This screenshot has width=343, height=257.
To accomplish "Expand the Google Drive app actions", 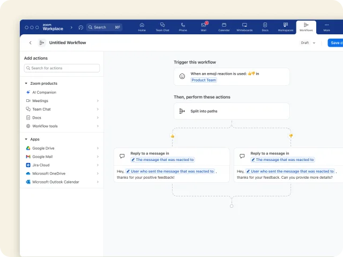I will tap(98, 148).
